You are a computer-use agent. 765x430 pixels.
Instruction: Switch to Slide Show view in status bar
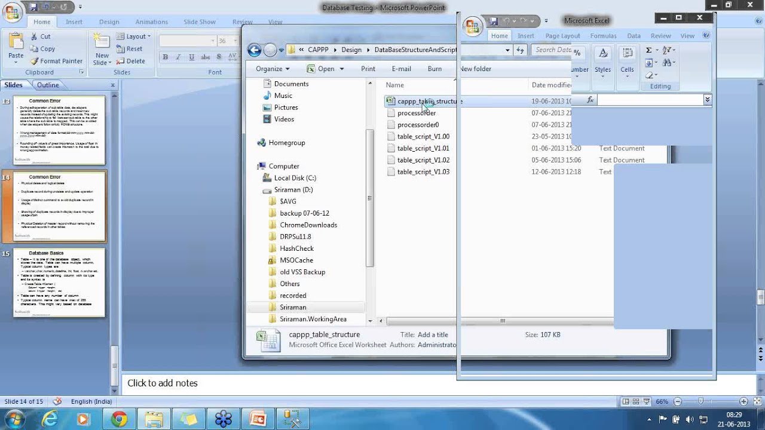point(646,402)
